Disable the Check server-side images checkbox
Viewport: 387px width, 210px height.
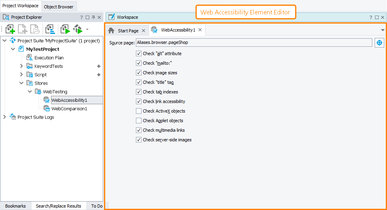point(139,140)
